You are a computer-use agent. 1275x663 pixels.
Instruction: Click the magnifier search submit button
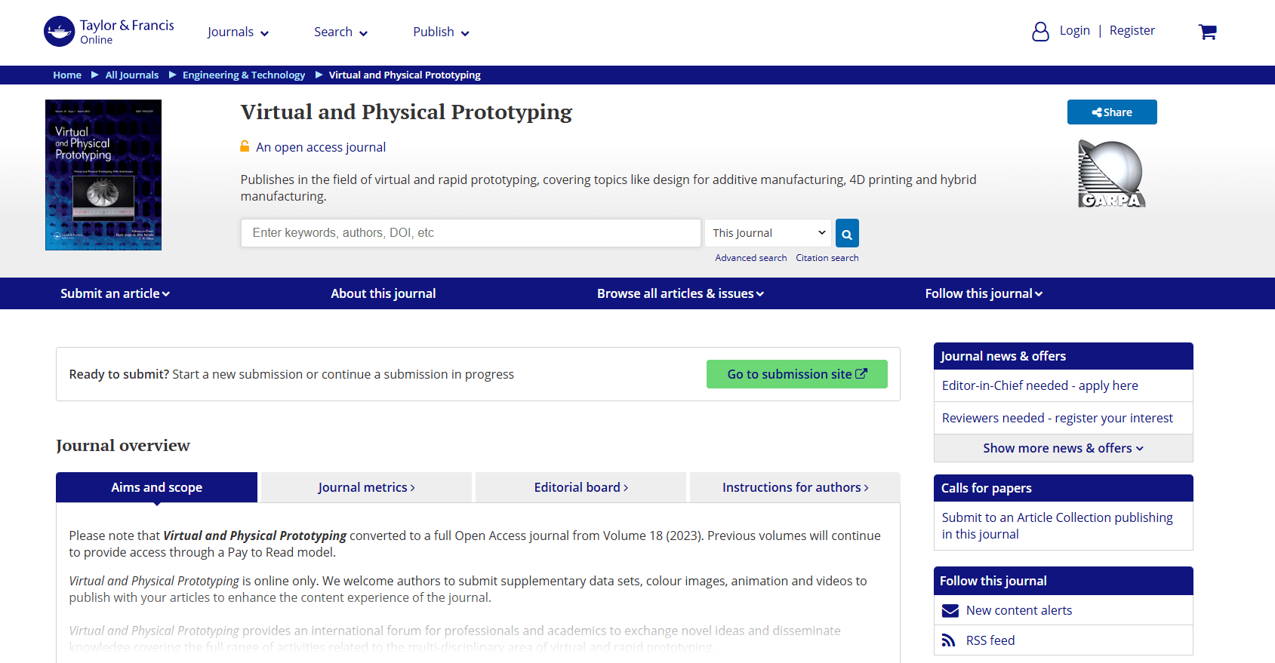coord(847,233)
